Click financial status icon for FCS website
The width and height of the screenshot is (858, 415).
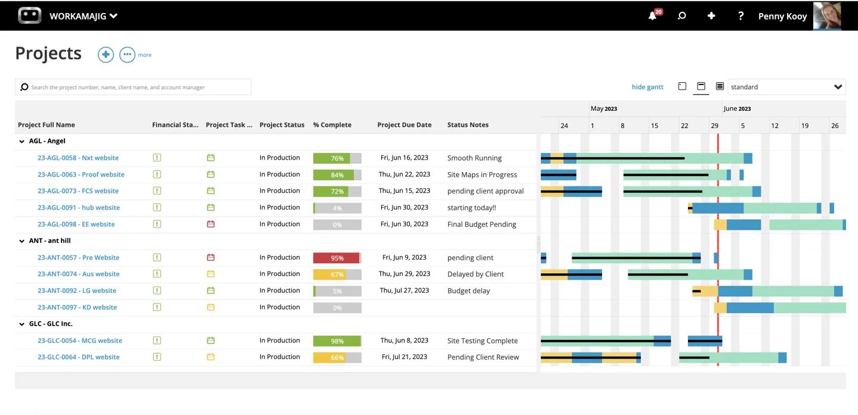[157, 191]
